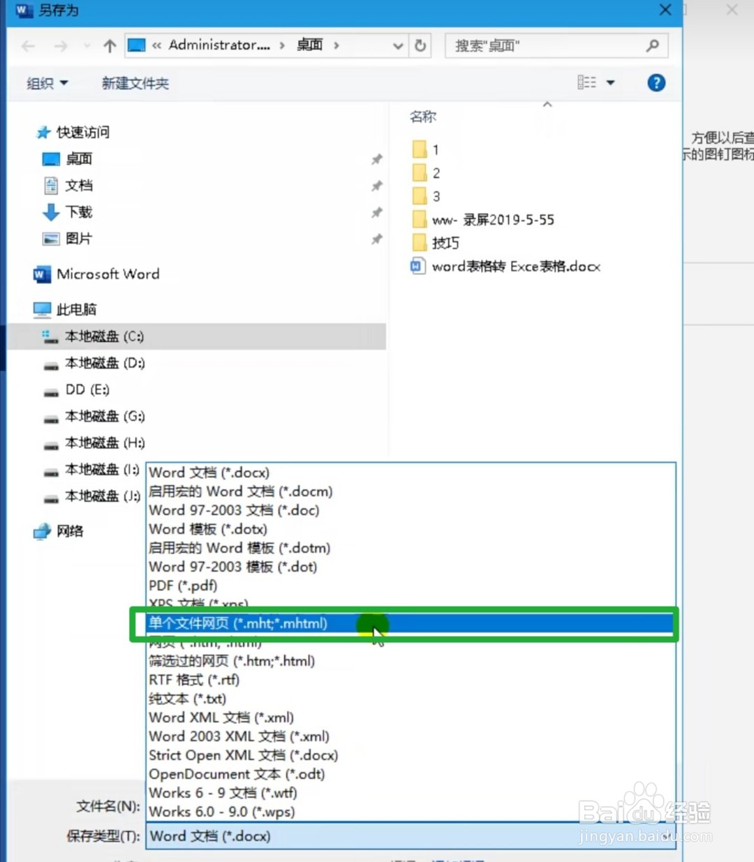754x862 pixels.
Task: Click the view layout icon on the toolbar
Action: point(587,82)
